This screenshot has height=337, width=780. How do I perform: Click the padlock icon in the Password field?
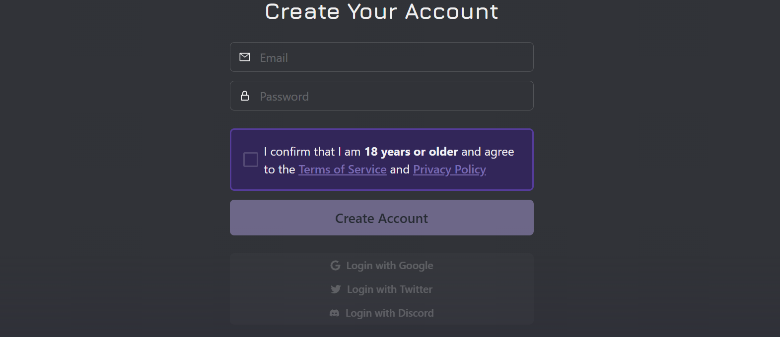click(x=245, y=96)
